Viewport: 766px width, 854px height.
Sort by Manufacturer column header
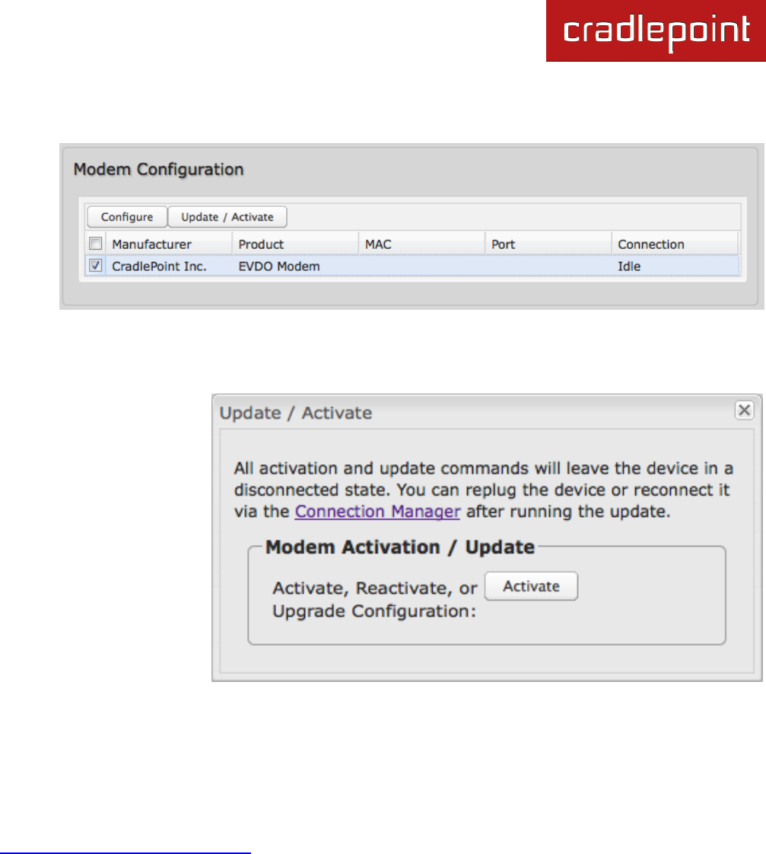pos(169,244)
